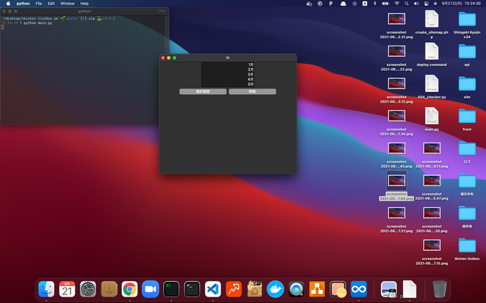
Task: Open Preview from the dock
Action: pos(389,289)
